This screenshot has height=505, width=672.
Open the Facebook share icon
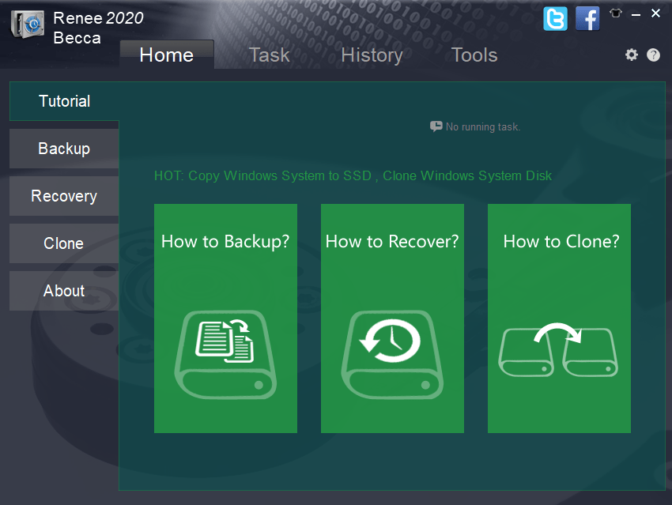click(x=587, y=19)
